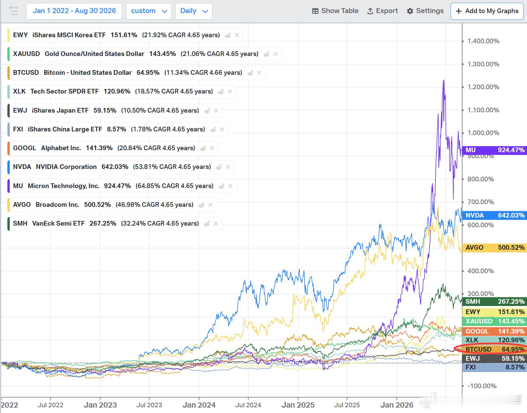Select the 'iShares China Large ETF' legend name
This screenshot has width=527, height=413.
point(65,129)
